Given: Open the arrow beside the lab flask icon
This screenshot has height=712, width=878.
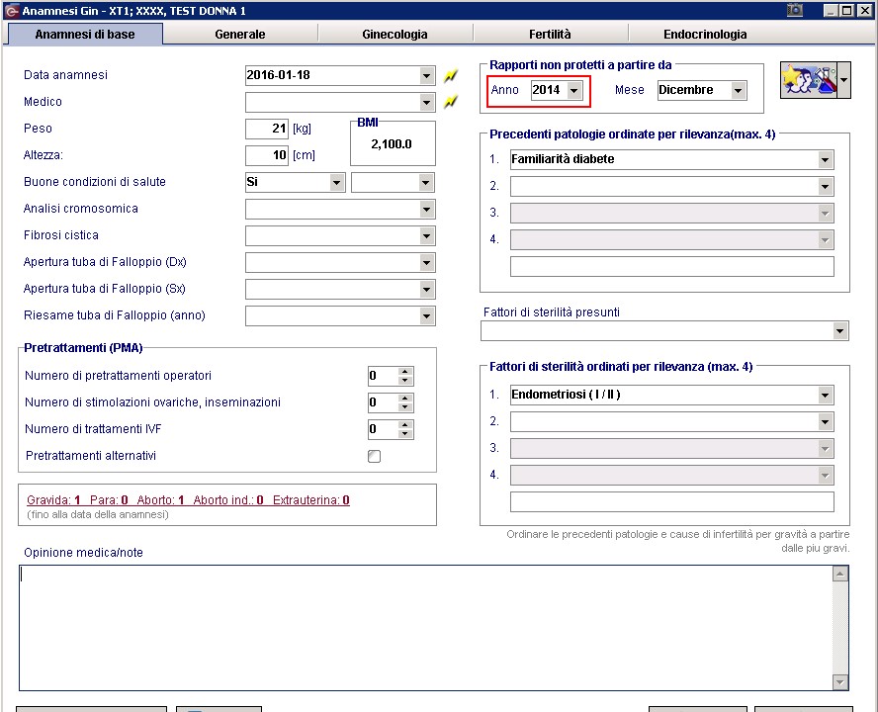Looking at the screenshot, I should tap(843, 80).
